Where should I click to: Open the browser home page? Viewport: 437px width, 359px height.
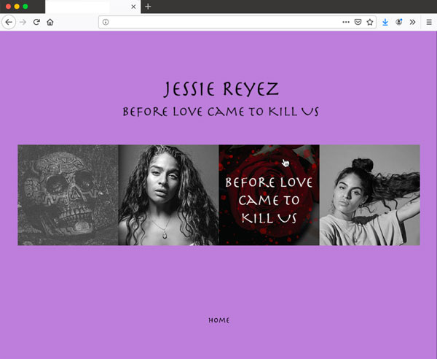pos(50,22)
